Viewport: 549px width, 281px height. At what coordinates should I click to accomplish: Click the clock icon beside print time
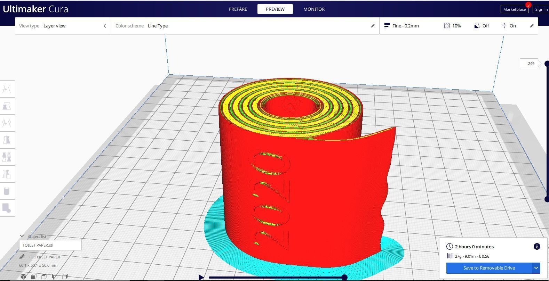[x=449, y=246]
